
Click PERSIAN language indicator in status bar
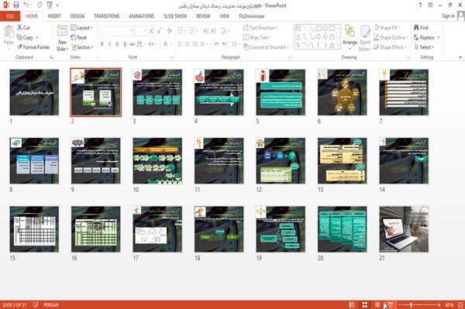(x=51, y=304)
